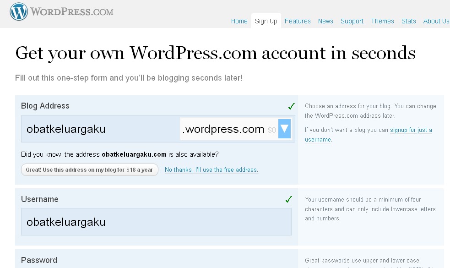This screenshot has height=268, width=450.
Task: Open the Stats navigation tab
Action: tap(408, 21)
